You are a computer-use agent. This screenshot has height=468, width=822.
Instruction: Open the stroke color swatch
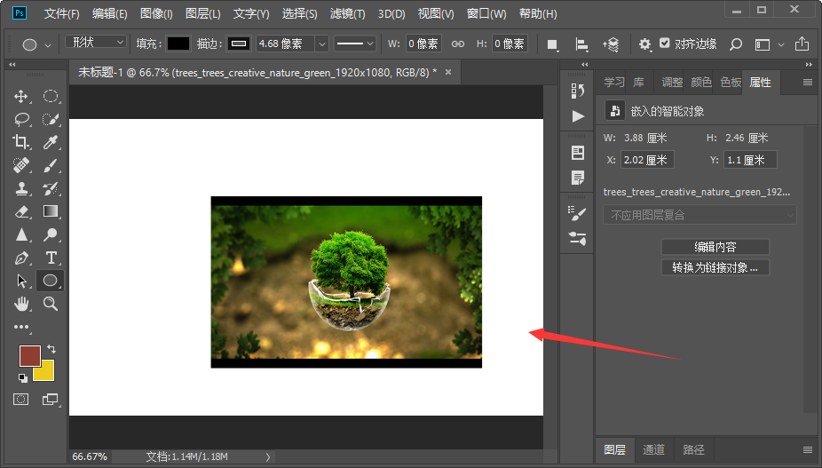point(239,44)
